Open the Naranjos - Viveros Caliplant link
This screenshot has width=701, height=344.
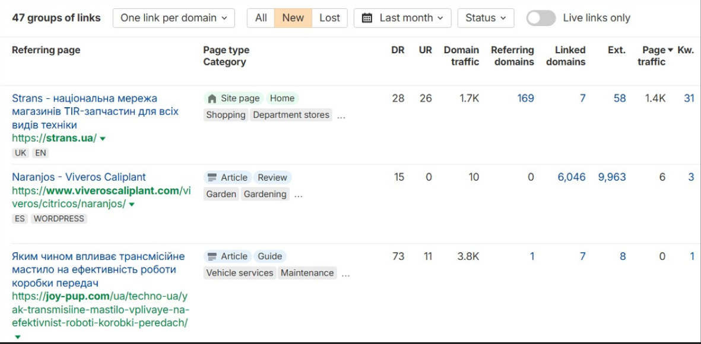(x=78, y=177)
